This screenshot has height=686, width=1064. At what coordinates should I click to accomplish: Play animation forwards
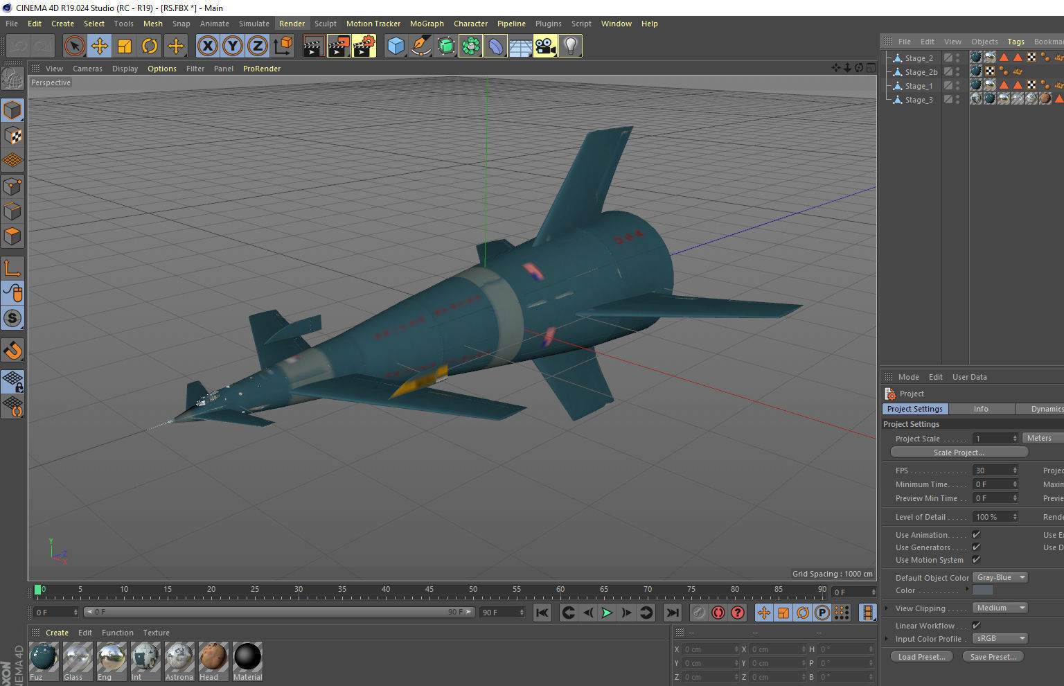click(607, 613)
